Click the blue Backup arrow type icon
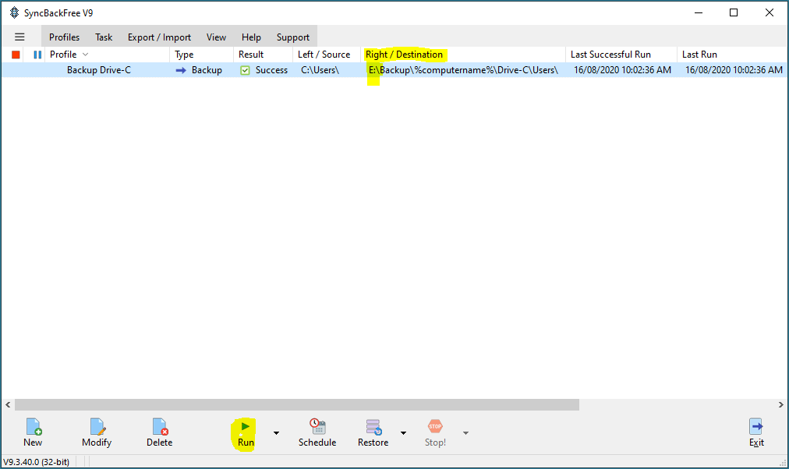The height and width of the screenshot is (469, 789). coord(181,70)
